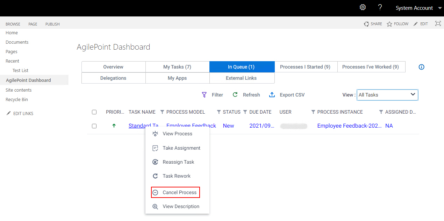Select Cancel Process menu entry

[x=176, y=192]
